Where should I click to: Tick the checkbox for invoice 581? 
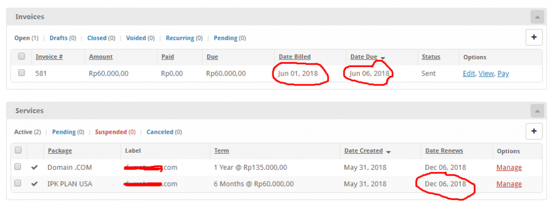22,73
